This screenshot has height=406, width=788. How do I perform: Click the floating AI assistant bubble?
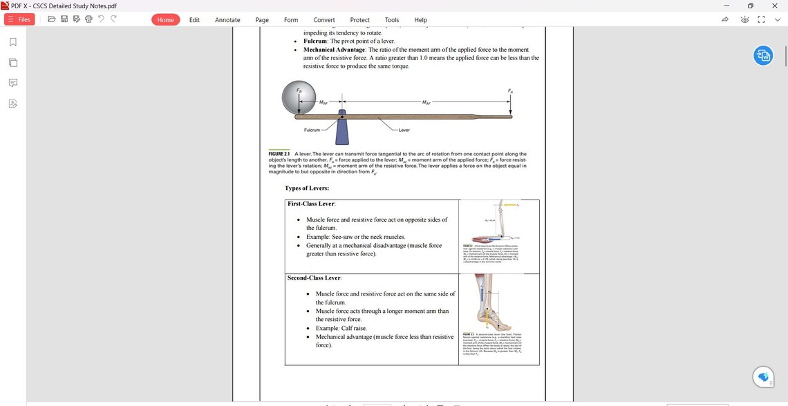(x=762, y=376)
